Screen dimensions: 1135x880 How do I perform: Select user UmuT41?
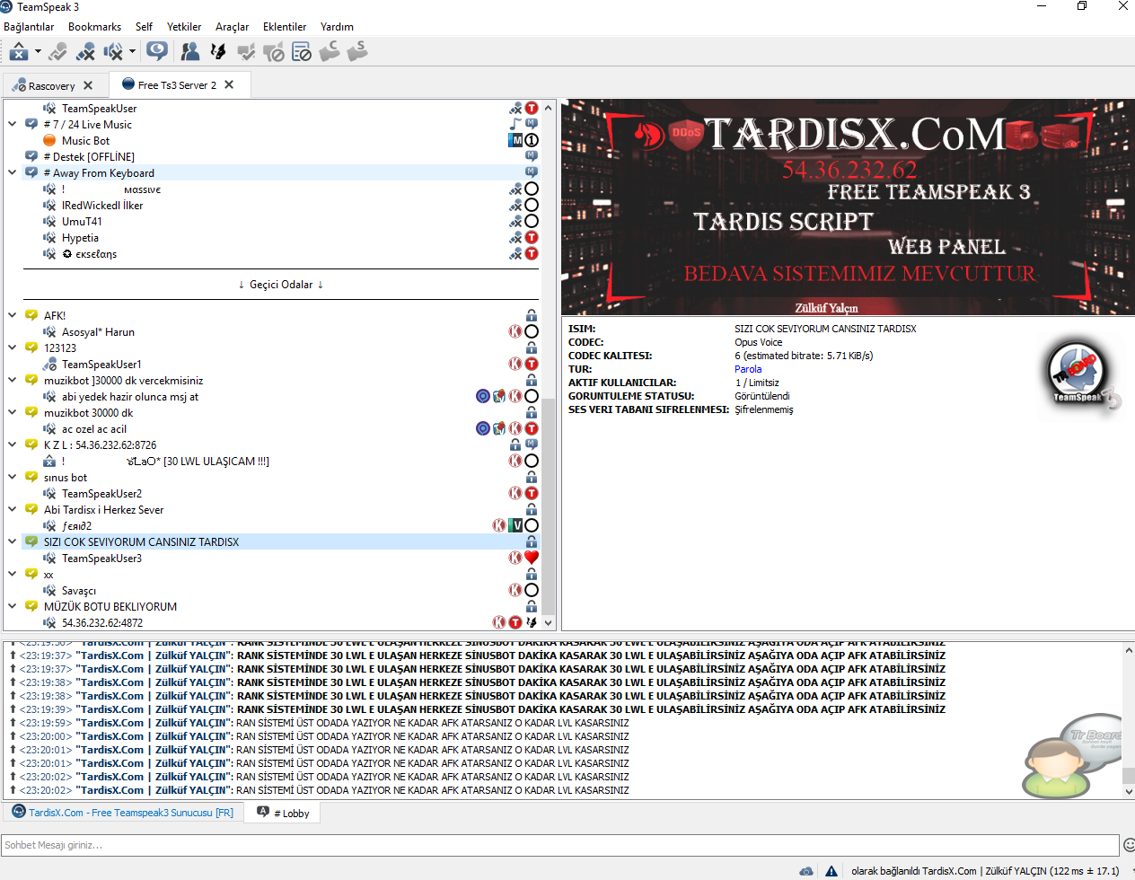coord(82,222)
